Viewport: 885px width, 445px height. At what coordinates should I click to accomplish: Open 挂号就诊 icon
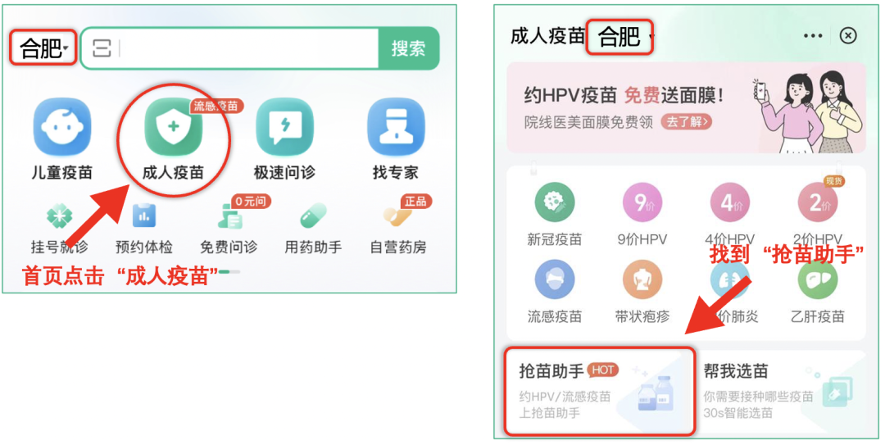tap(60, 216)
